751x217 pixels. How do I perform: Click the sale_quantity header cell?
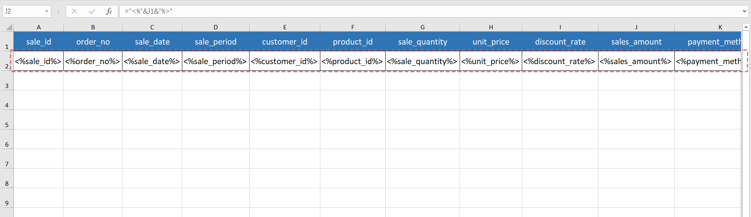click(422, 41)
